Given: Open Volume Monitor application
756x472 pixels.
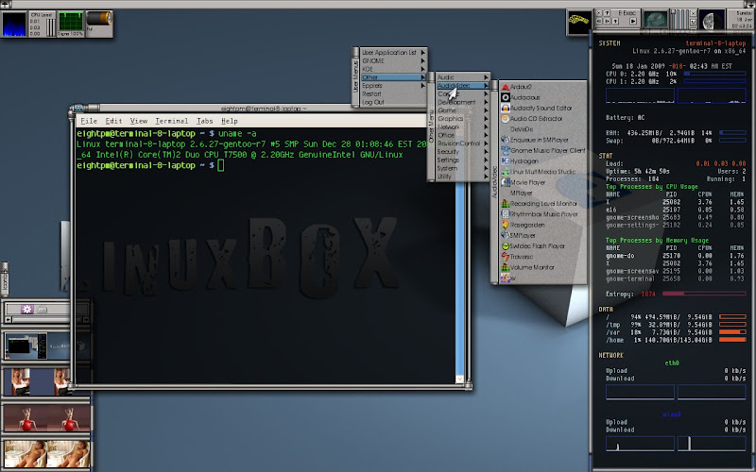Looking at the screenshot, I should [534, 268].
